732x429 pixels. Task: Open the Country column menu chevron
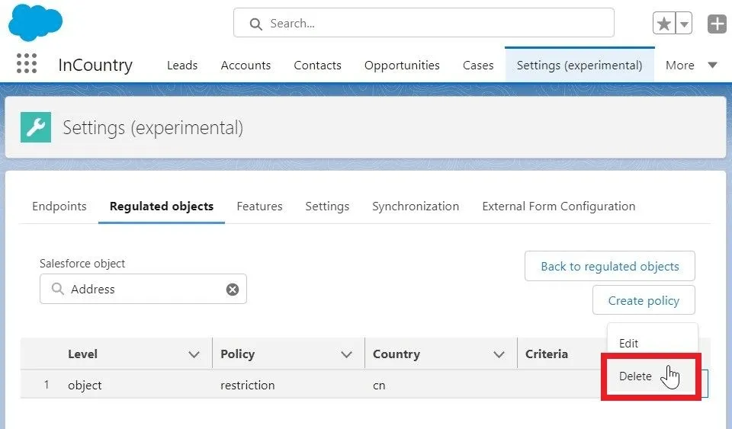tap(499, 354)
